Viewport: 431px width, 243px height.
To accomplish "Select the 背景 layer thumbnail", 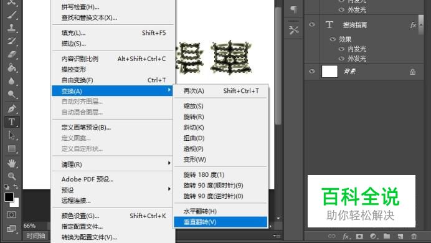I will tap(329, 72).
